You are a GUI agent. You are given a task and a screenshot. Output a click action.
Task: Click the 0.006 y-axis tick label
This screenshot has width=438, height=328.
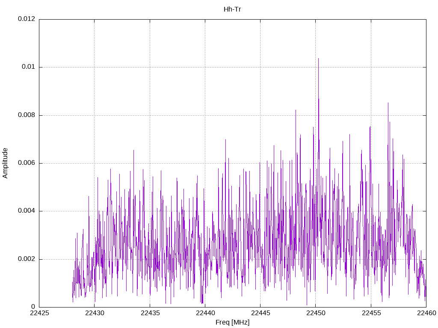pos(27,163)
